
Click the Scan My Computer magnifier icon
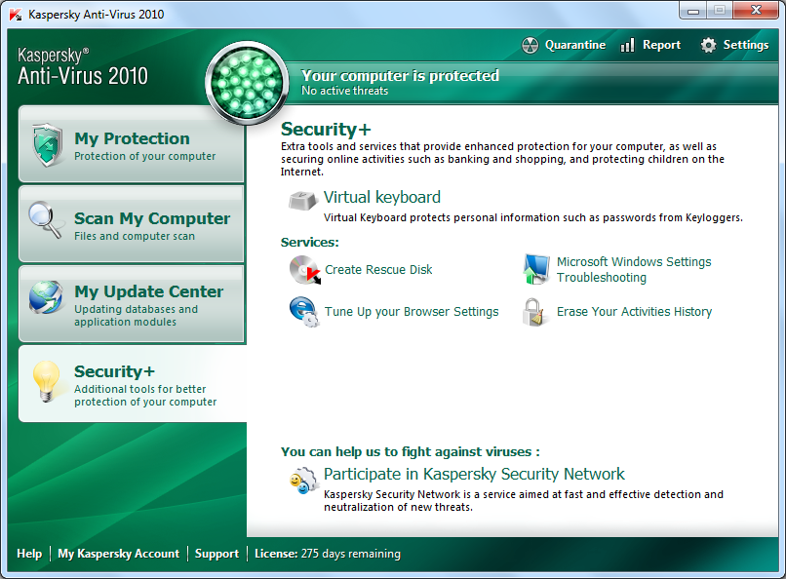pyautogui.click(x=45, y=219)
